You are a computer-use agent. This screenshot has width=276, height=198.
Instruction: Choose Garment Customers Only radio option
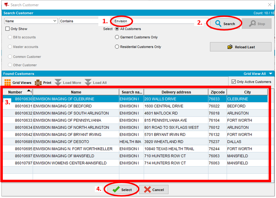[x=117, y=37]
